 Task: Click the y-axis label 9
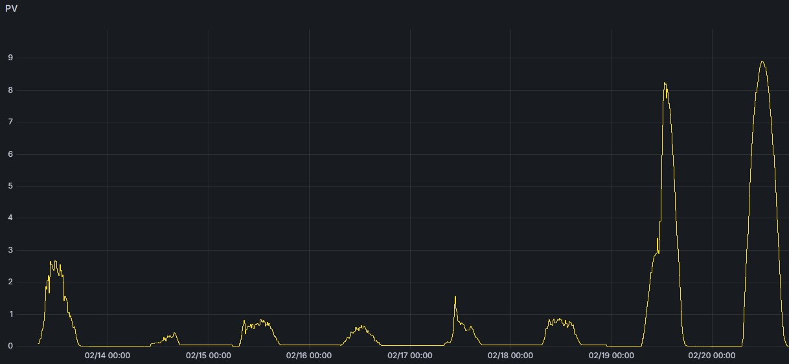[11, 58]
